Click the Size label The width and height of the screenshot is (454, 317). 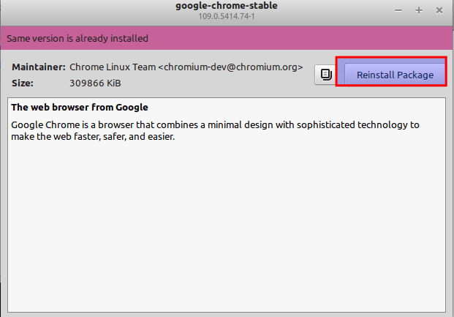23,83
